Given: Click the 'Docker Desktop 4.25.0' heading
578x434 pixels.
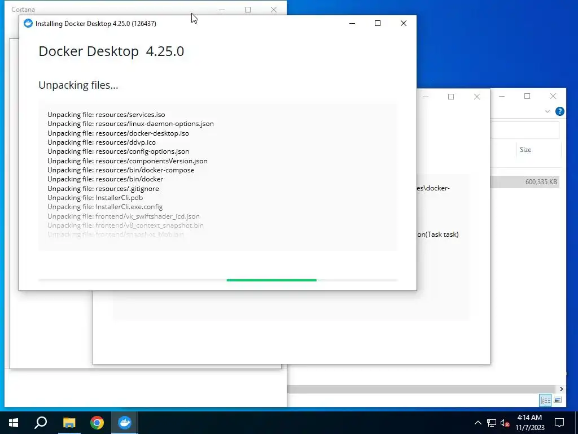Looking at the screenshot, I should (111, 51).
